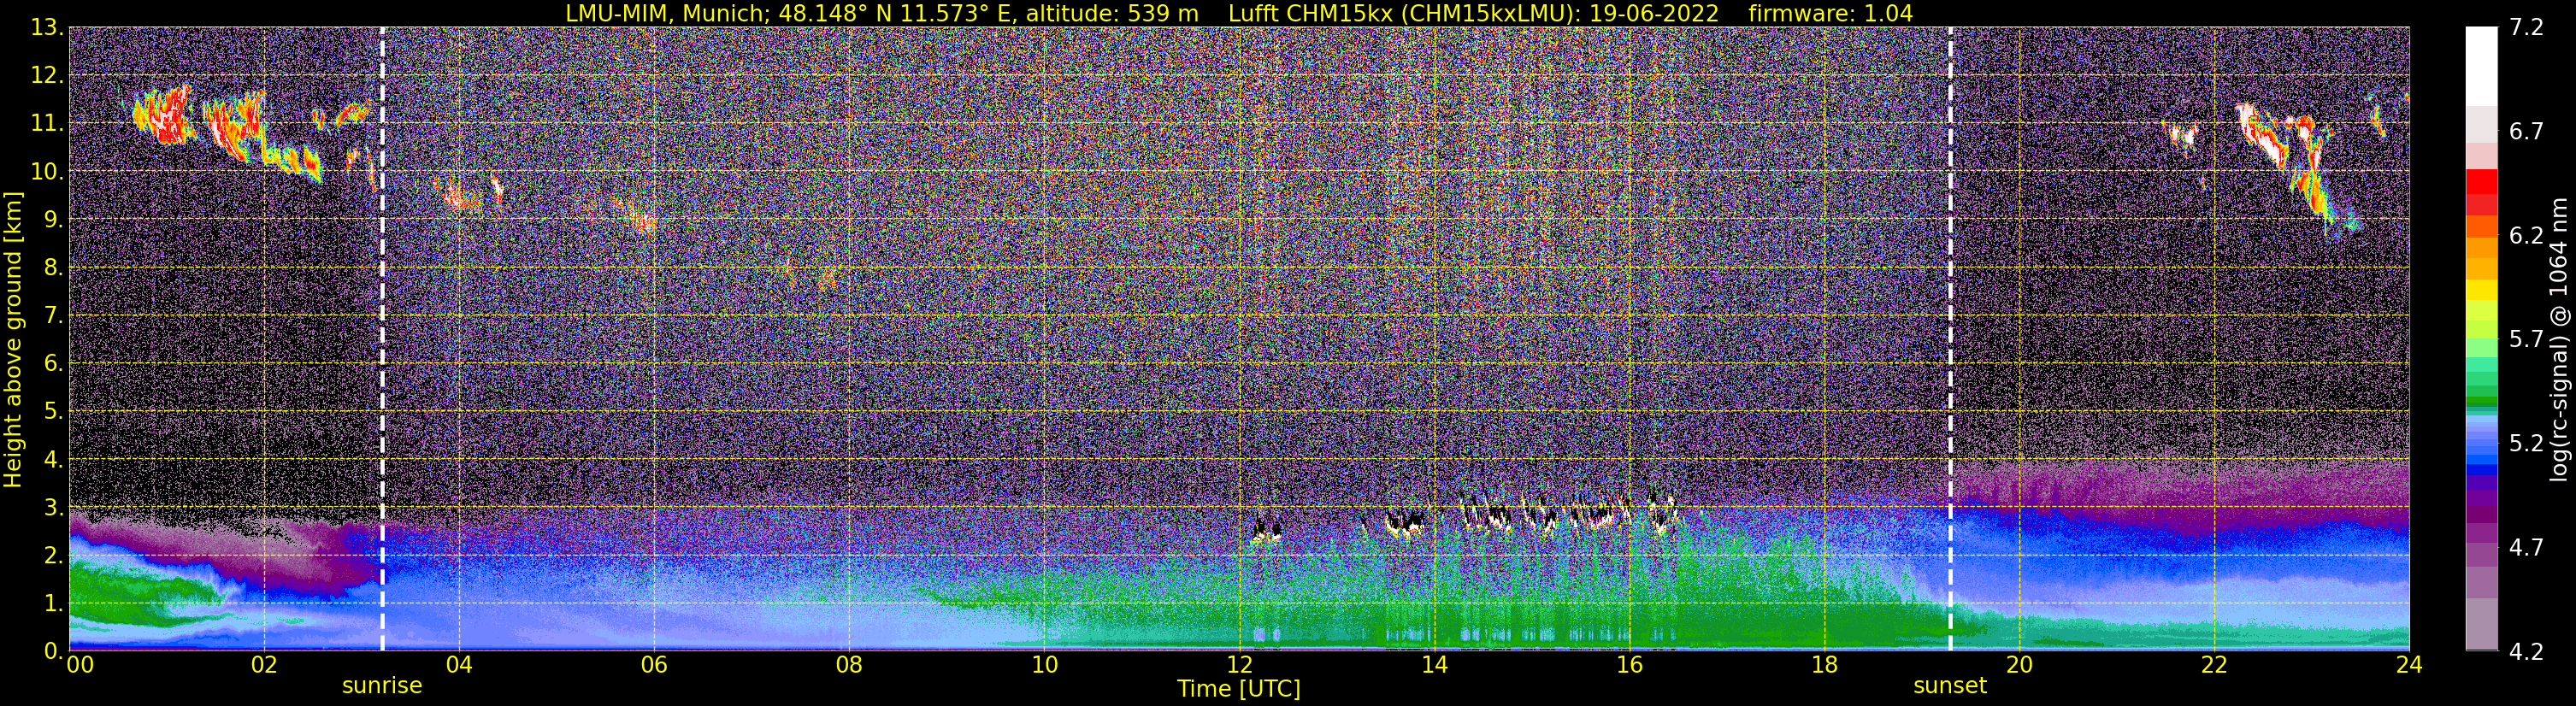Click the x-axis tick label 18
This screenshot has width=2576, height=706.
(x=1824, y=665)
